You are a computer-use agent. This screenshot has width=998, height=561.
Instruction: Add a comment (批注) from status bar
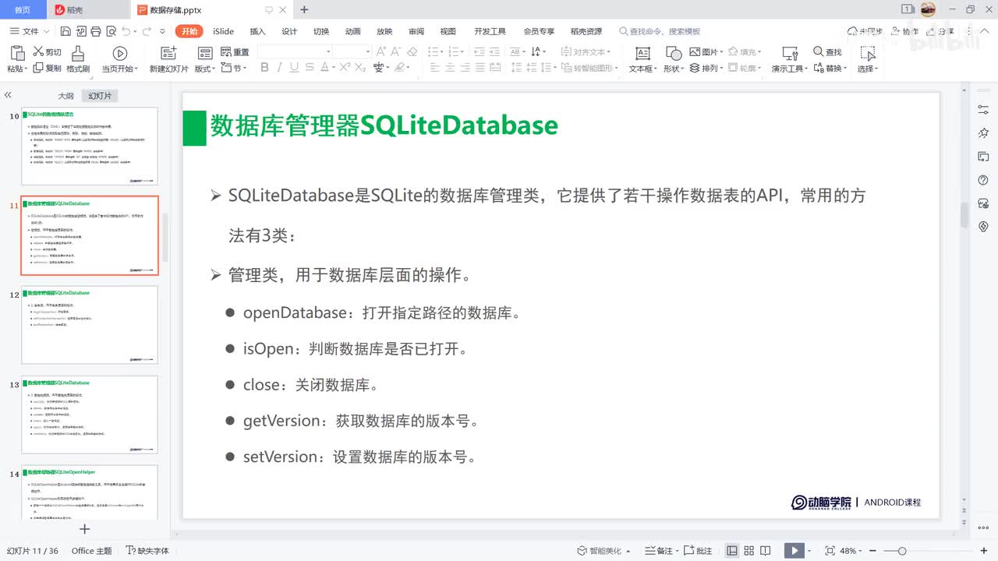(x=699, y=551)
